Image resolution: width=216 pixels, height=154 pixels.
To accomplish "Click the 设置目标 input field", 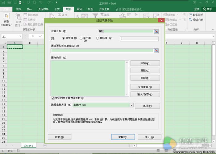I will point(126,31).
